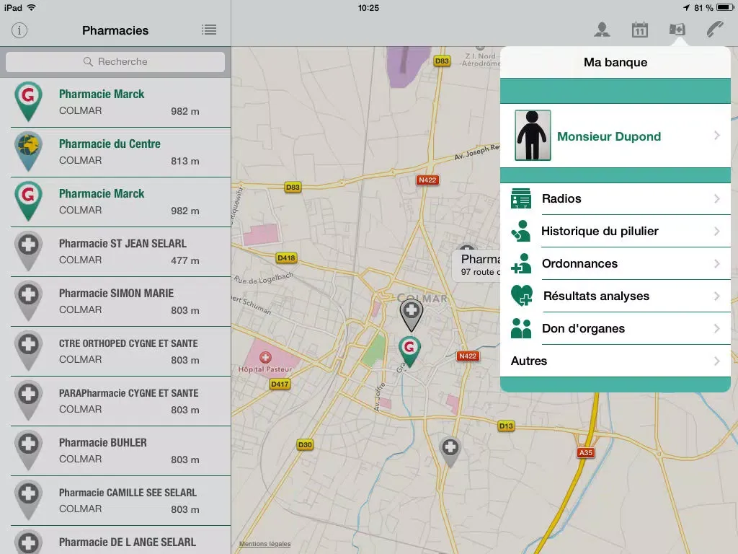
Task: Open Don d'organes entry
Action: (615, 328)
